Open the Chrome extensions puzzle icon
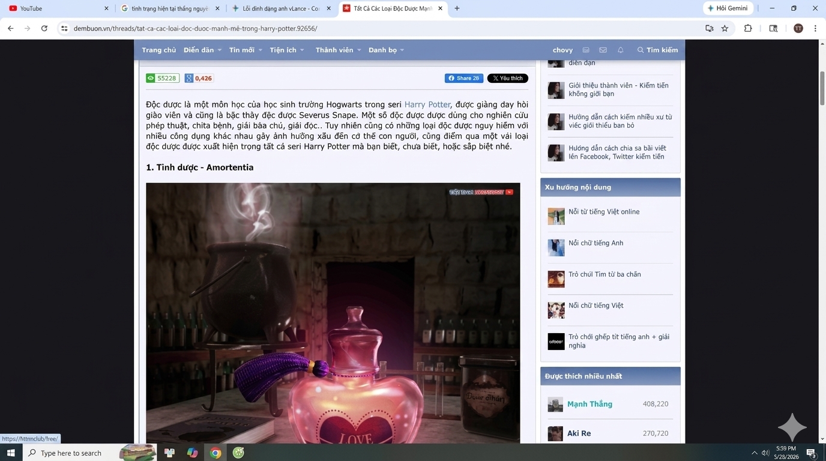826x461 pixels. (748, 28)
